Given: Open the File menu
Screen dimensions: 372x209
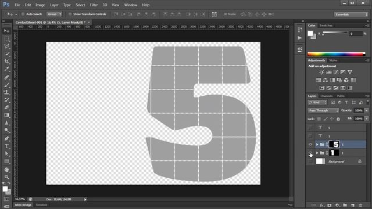Looking at the screenshot, I should point(17,5).
